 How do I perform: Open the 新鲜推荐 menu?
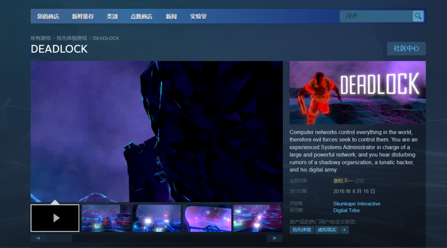(x=83, y=17)
